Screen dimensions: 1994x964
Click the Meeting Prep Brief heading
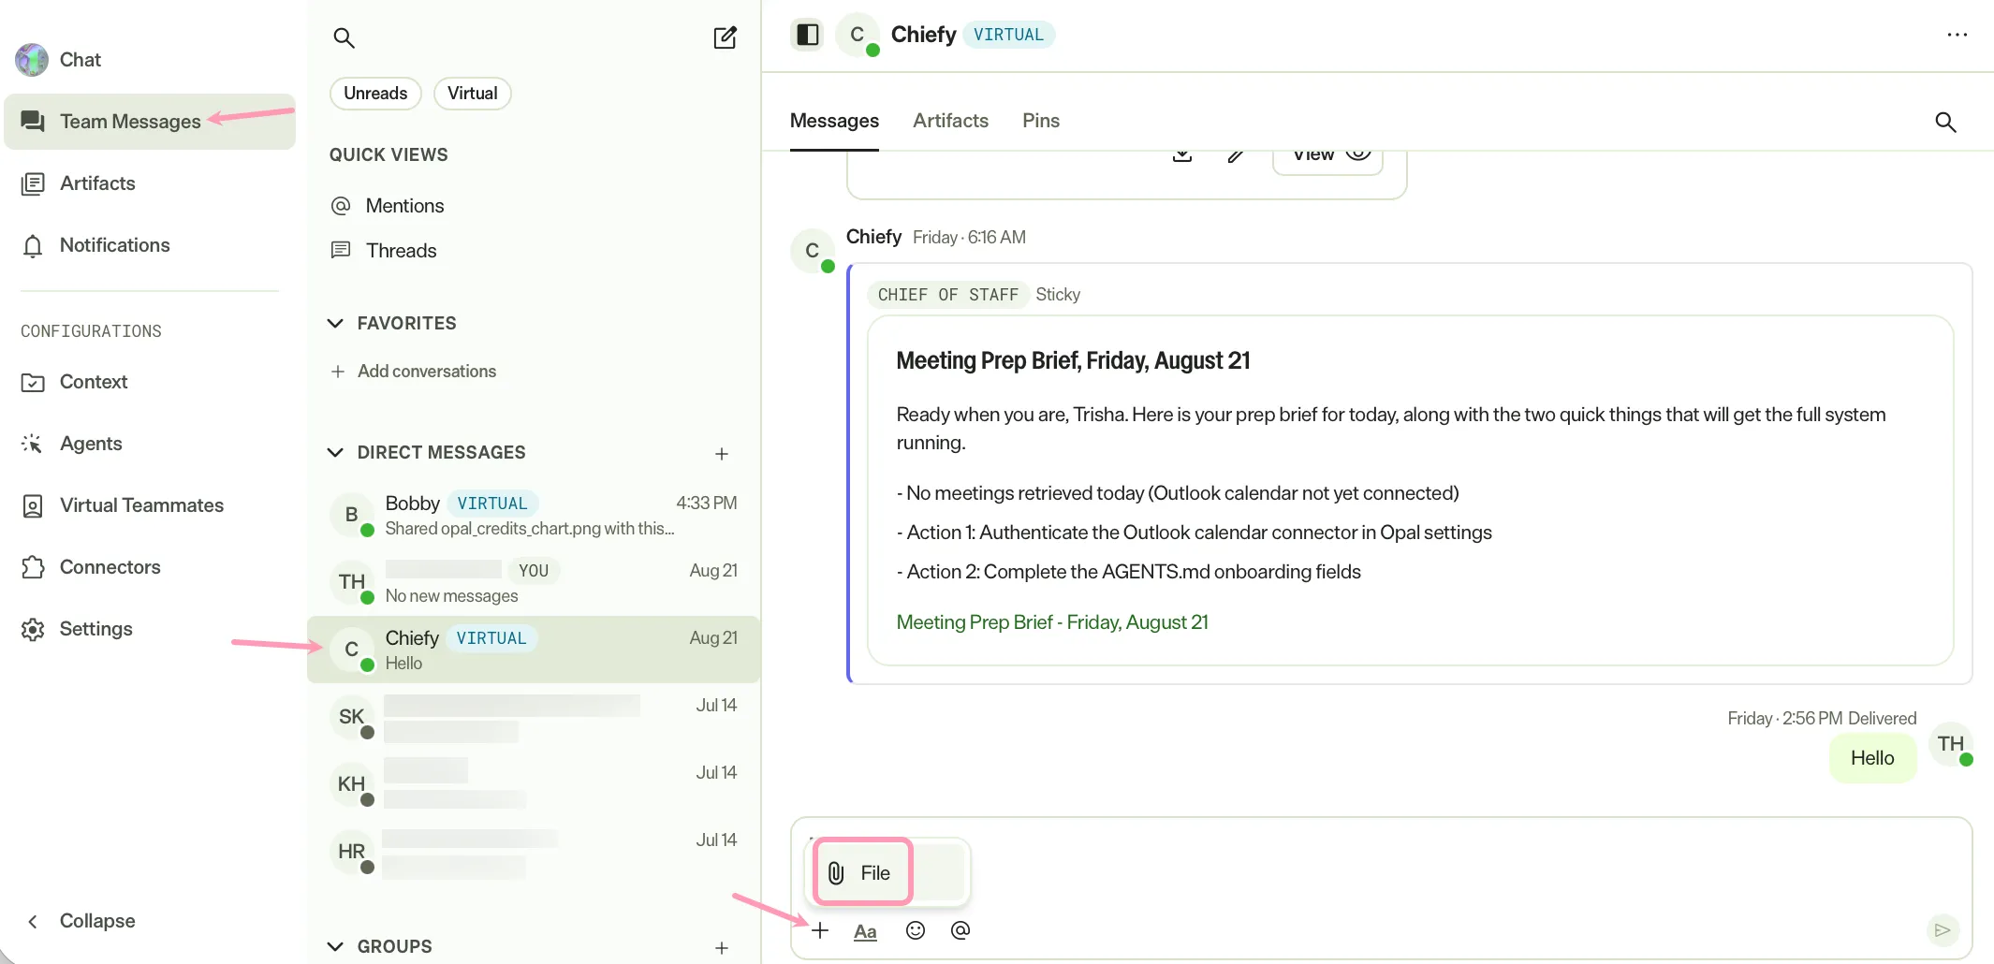click(1073, 361)
